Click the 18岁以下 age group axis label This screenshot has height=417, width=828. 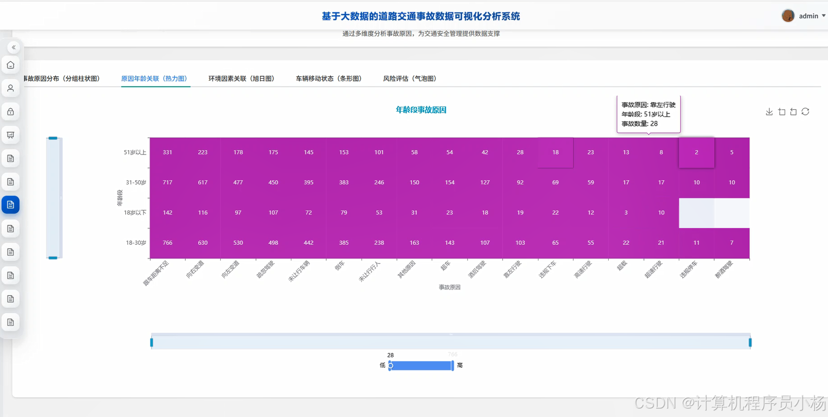click(135, 213)
